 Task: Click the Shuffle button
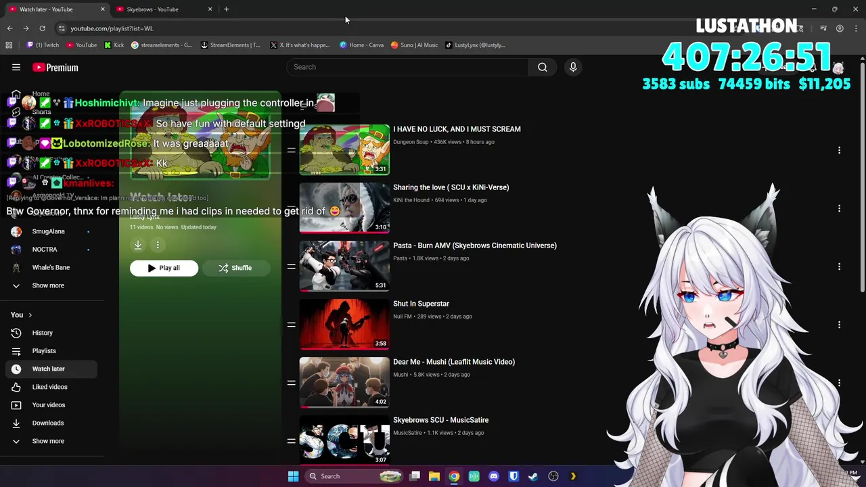(x=235, y=269)
